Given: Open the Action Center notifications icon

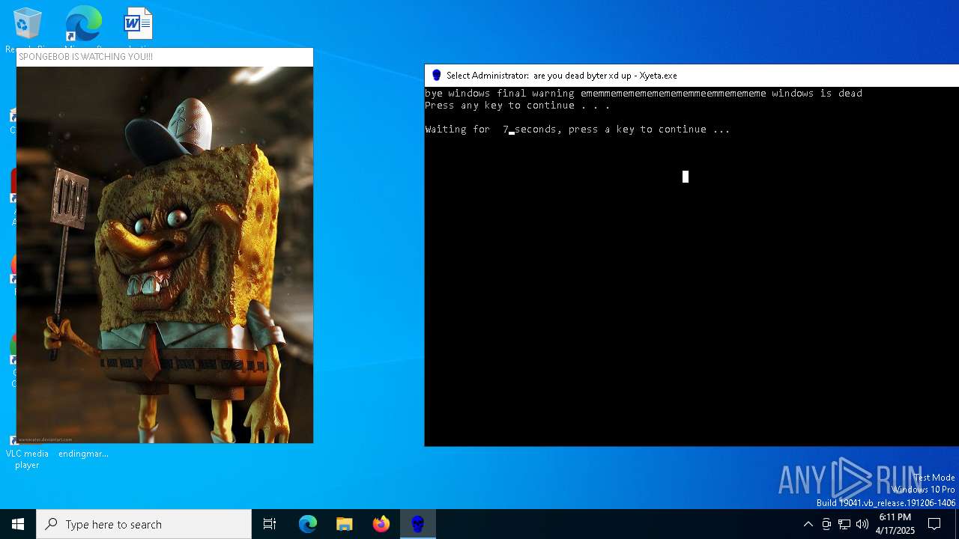Looking at the screenshot, I should [934, 524].
